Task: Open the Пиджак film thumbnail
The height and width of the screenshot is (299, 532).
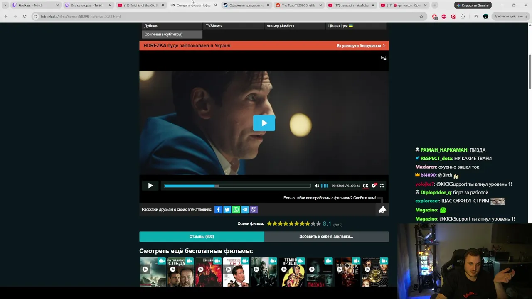Action: pyautogui.click(x=320, y=272)
